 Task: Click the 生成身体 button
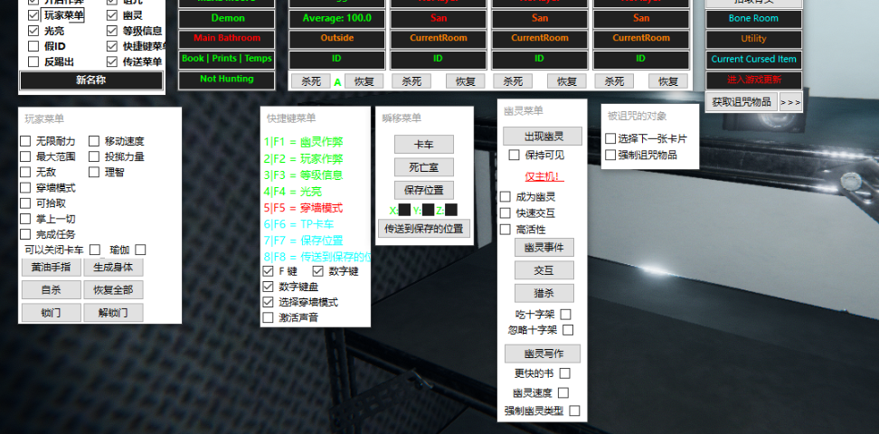[x=113, y=267]
